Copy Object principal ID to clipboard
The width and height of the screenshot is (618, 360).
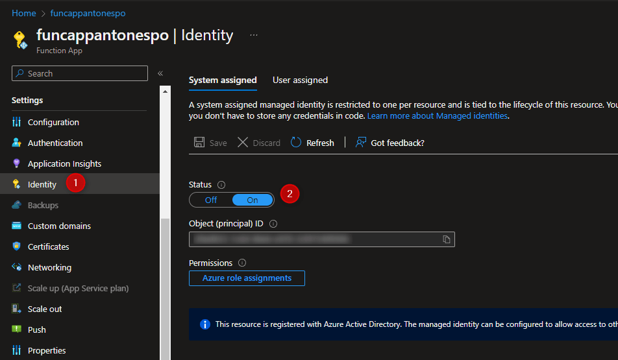coord(447,239)
